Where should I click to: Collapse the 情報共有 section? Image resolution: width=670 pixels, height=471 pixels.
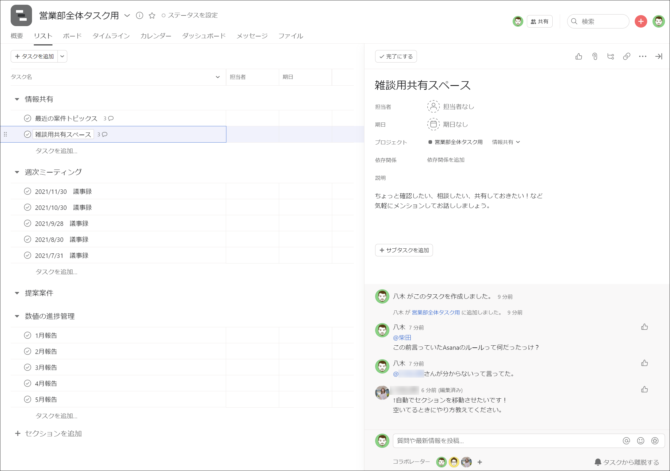[x=17, y=99]
